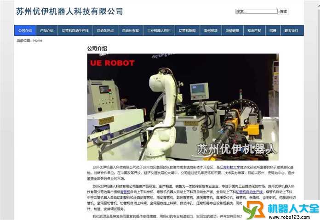The width and height of the screenshot is (320, 220).
Task: Click the 苏州优伊机器人科技有限公司 site title
Action: click(69, 11)
